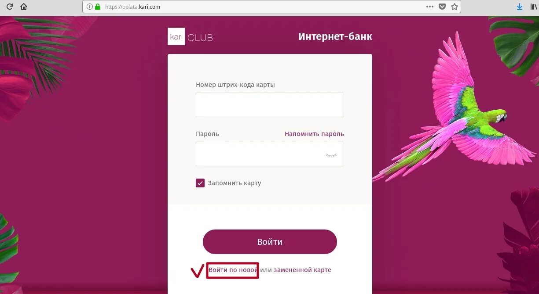Viewport: 539px width, 294px height.
Task: Save page to Pocket icon
Action: click(442, 7)
